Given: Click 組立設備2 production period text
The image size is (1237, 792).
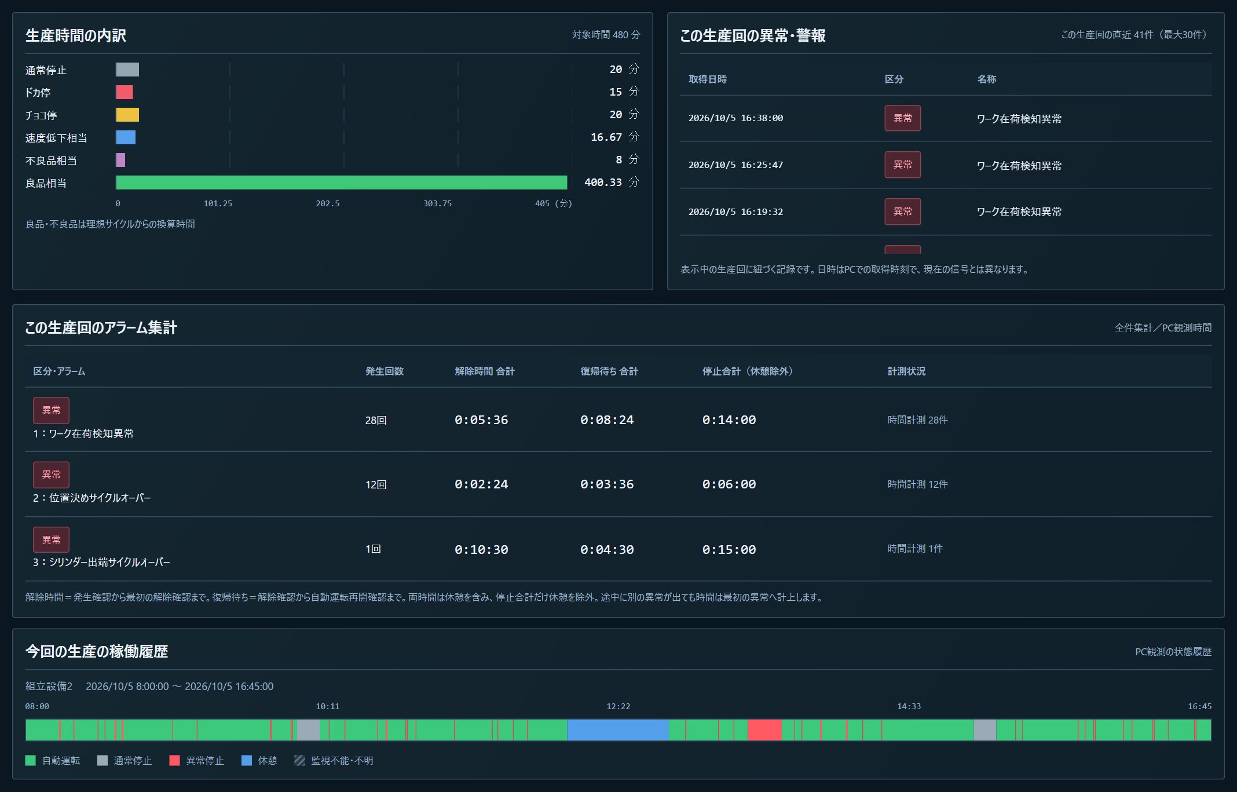Looking at the screenshot, I should [x=149, y=687].
